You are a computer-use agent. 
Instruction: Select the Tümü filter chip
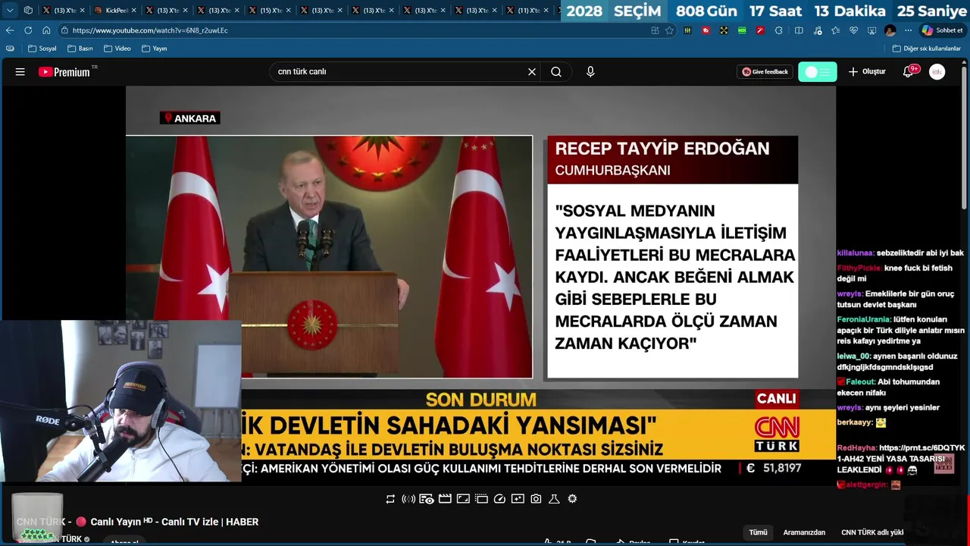(758, 532)
